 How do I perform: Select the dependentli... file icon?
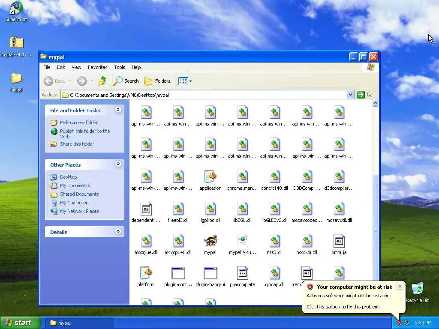[x=146, y=209]
